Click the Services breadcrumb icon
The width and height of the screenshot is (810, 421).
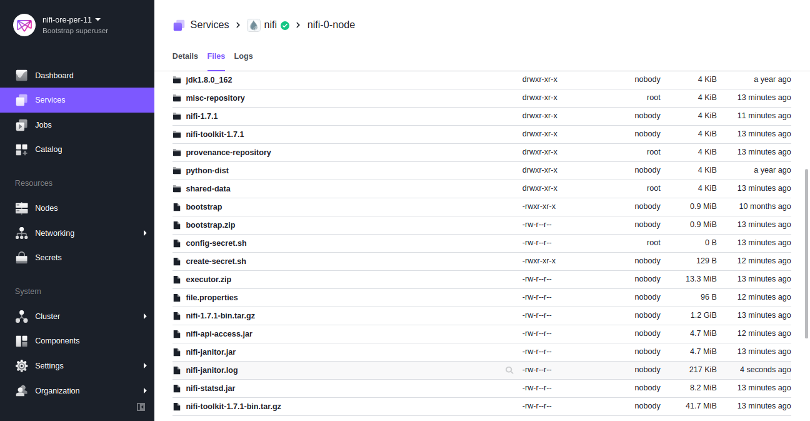(x=179, y=25)
